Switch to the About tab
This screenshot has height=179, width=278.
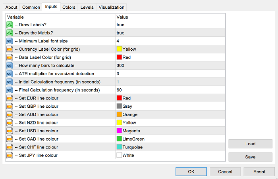(11, 7)
